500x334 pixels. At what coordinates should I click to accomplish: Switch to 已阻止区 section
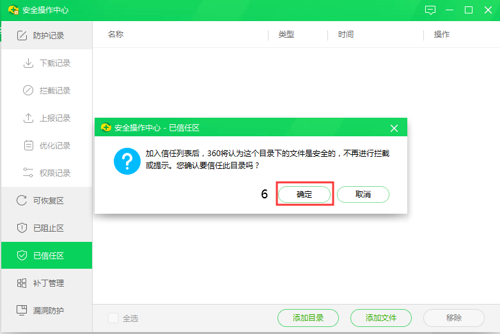point(47,228)
